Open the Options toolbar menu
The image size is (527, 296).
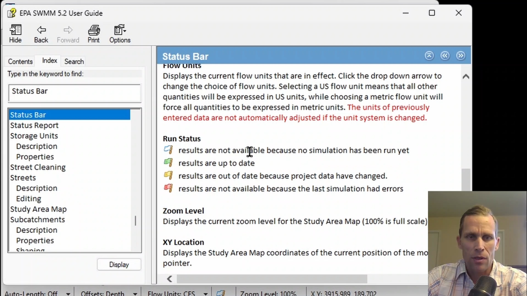[120, 33]
